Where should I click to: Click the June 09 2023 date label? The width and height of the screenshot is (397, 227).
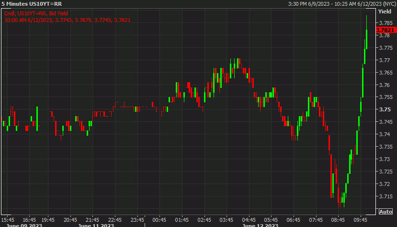pos(20,225)
